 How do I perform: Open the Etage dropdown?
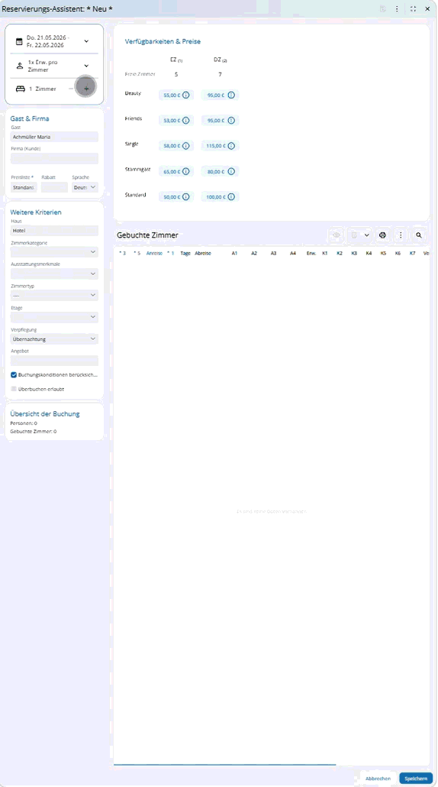(54, 317)
